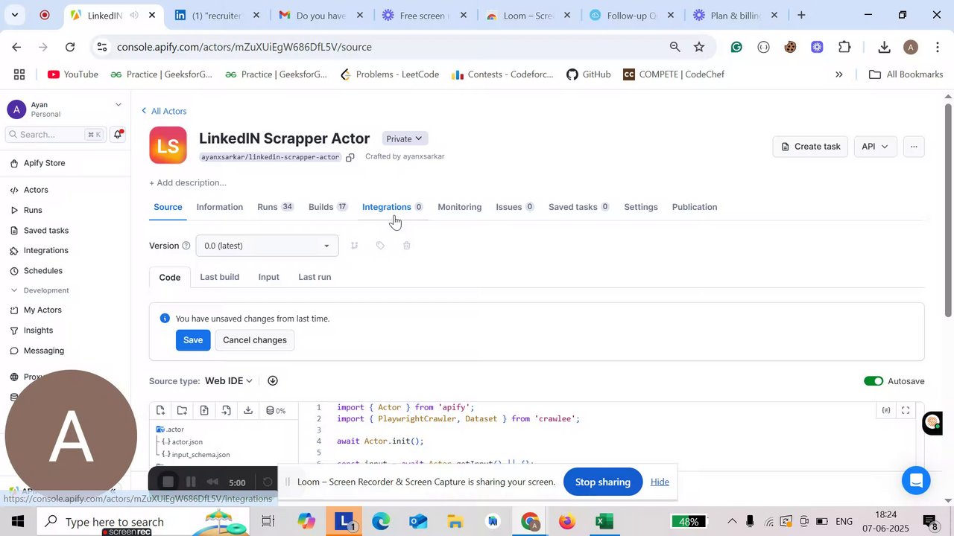Show more bookmarks with the double chevron
This screenshot has height=536, width=954.
click(838, 74)
